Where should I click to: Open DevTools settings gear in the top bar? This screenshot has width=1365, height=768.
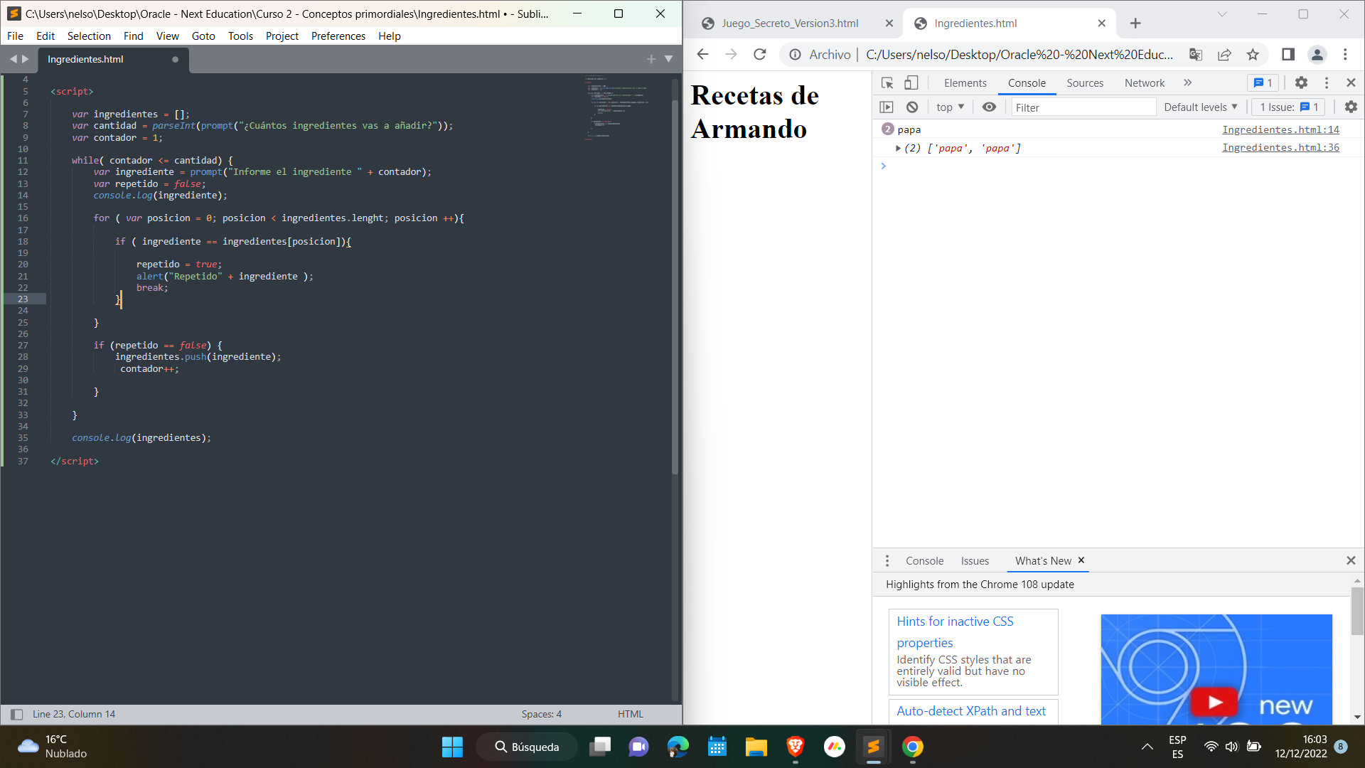1301,83
